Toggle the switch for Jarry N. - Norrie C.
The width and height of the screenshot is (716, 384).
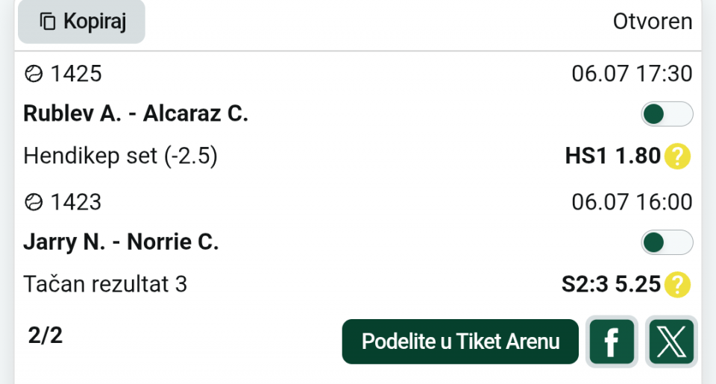tap(667, 242)
